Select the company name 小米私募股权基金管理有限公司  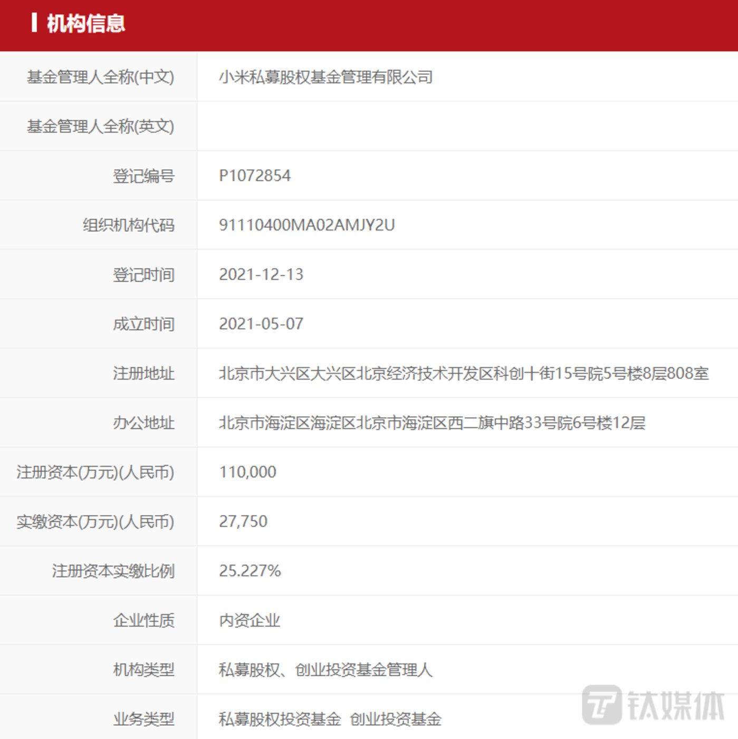tap(325, 77)
